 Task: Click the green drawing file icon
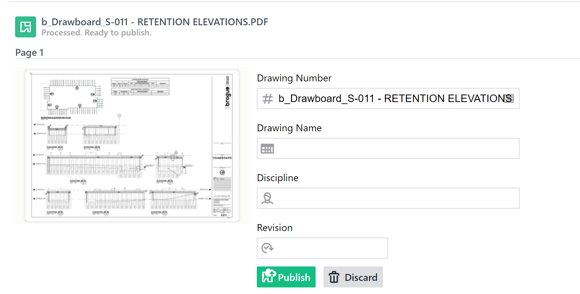click(26, 27)
